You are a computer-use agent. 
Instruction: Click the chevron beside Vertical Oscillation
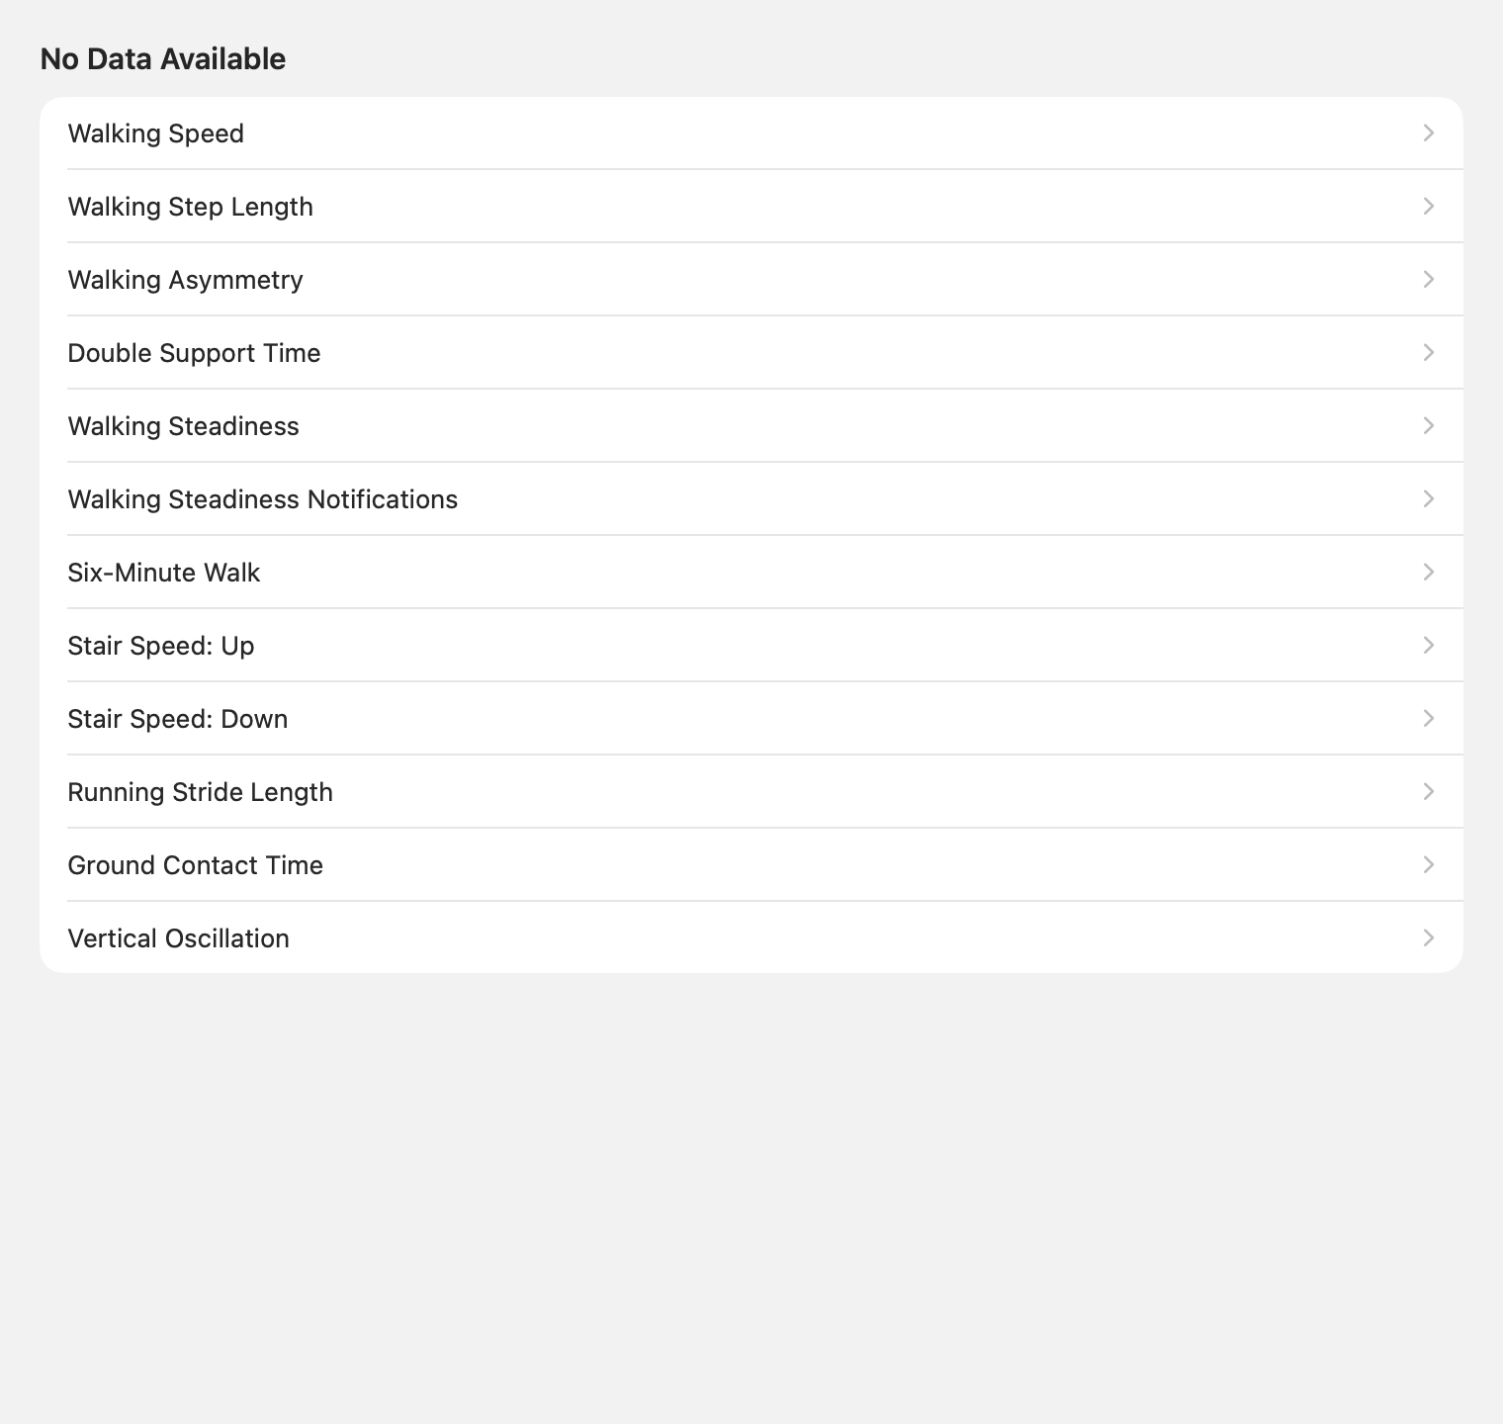coord(1429,937)
